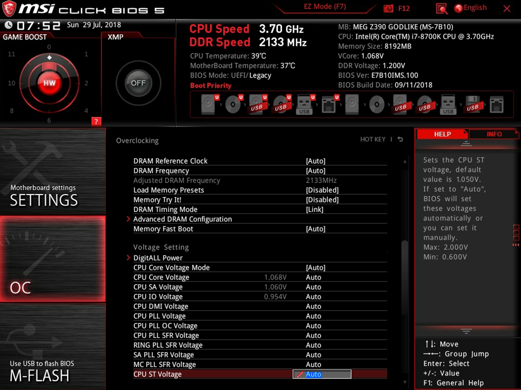The height and width of the screenshot is (390, 521).
Task: Open the OC overclocking section
Action: click(53, 259)
